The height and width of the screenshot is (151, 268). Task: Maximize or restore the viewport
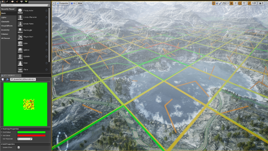click(x=266, y=3)
